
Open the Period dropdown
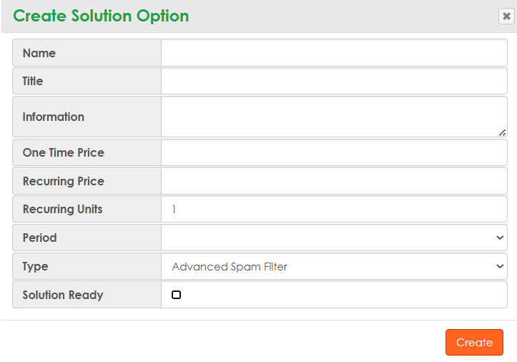(x=334, y=238)
